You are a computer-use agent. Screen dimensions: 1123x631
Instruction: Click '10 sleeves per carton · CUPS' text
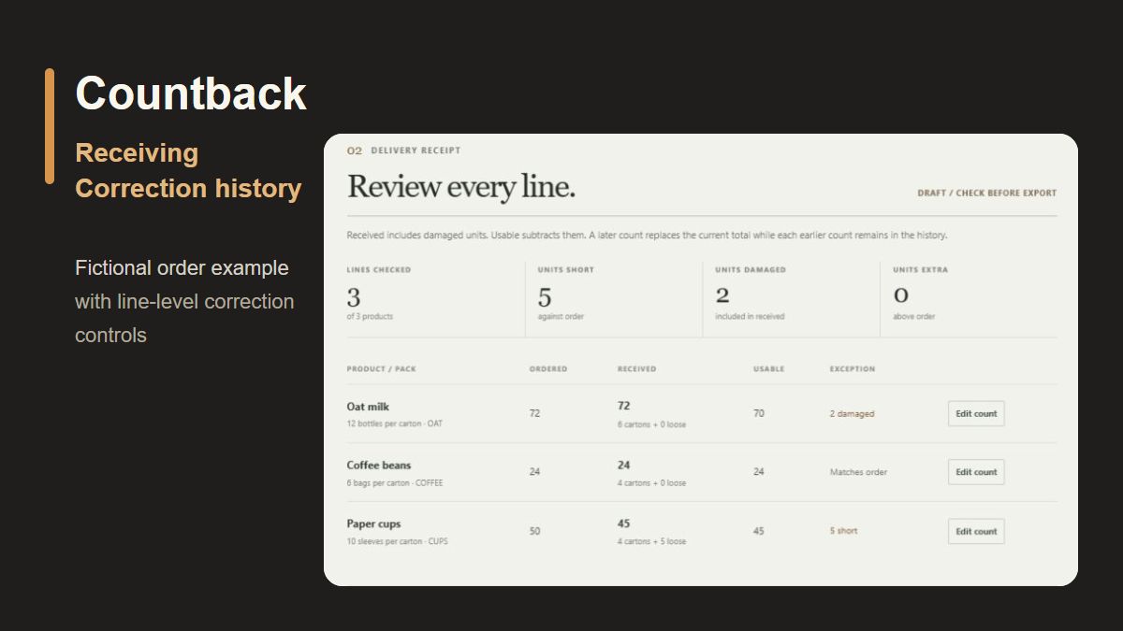click(x=398, y=541)
